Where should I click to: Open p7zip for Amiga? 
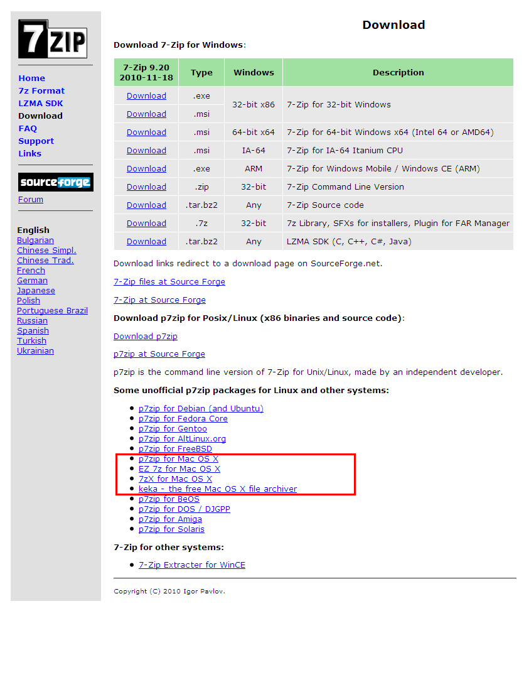[170, 519]
